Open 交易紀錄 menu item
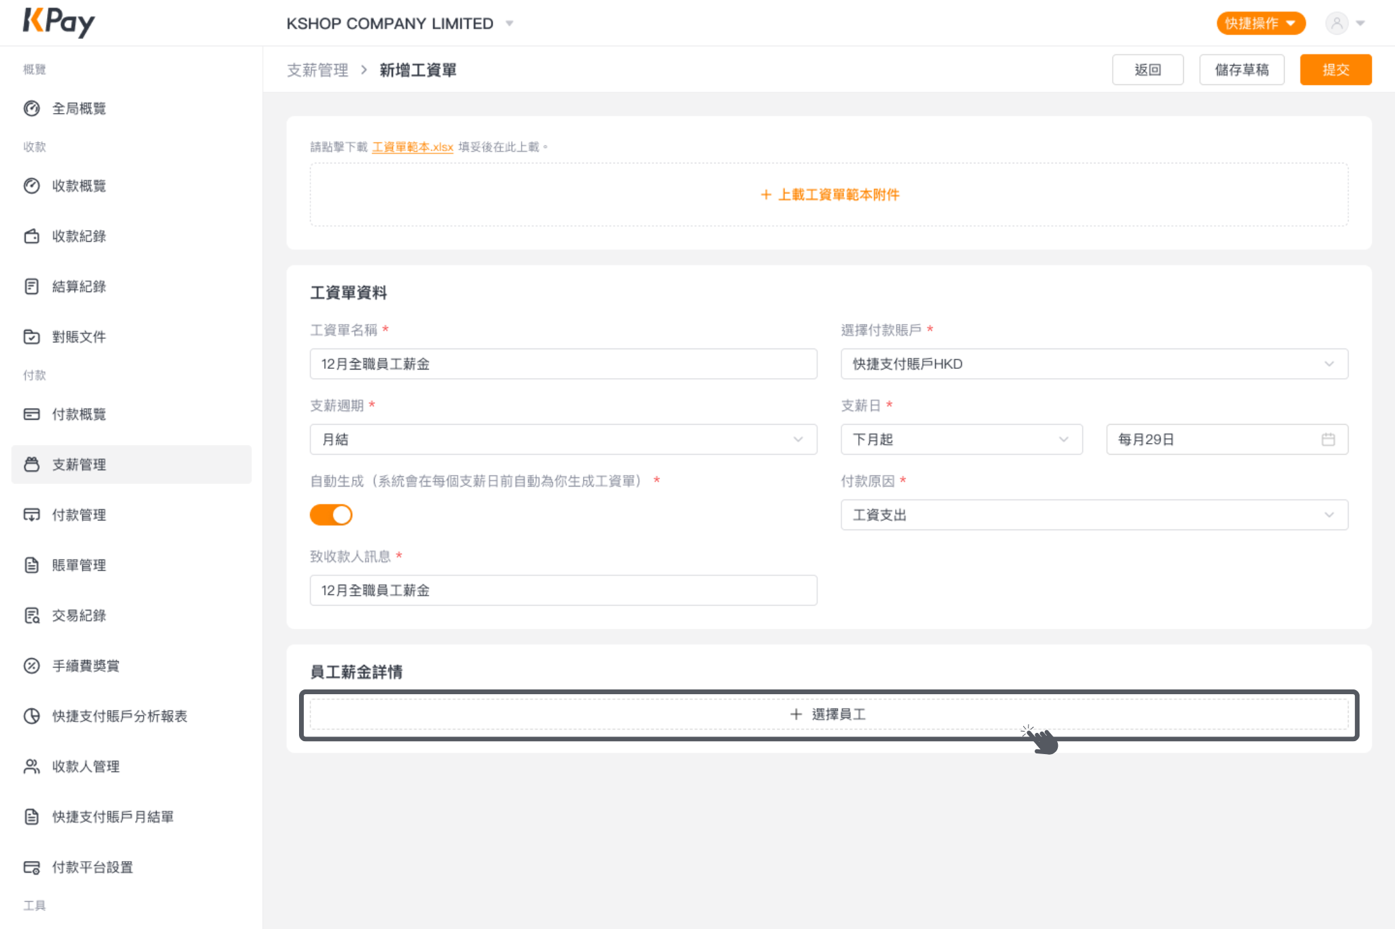Image resolution: width=1395 pixels, height=929 pixels. pyautogui.click(x=131, y=616)
